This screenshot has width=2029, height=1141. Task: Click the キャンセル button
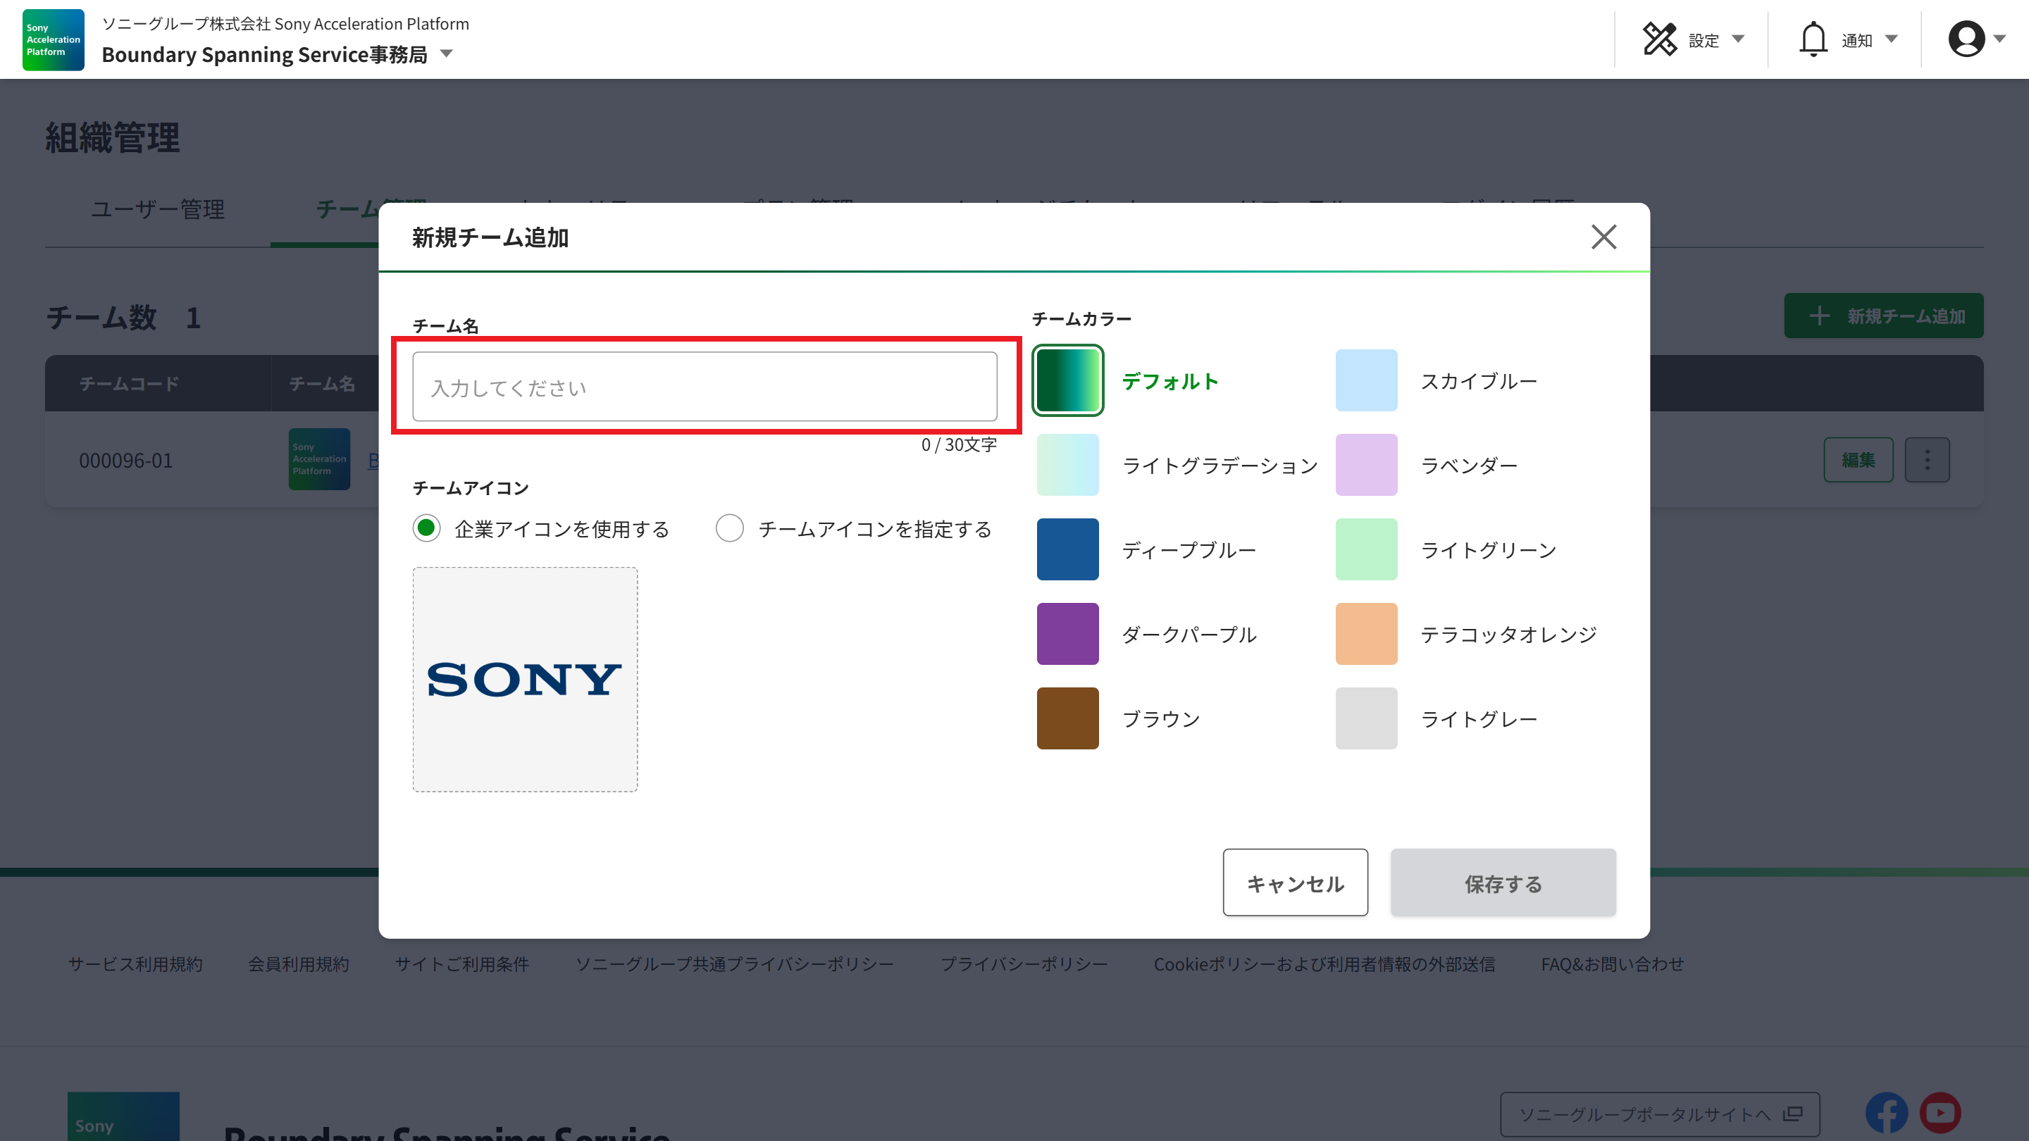1295,883
